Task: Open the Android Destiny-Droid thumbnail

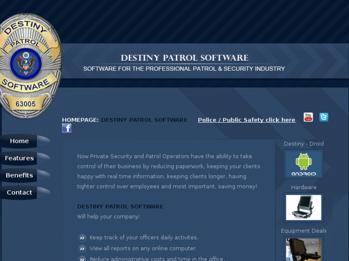Action: tap(303, 164)
